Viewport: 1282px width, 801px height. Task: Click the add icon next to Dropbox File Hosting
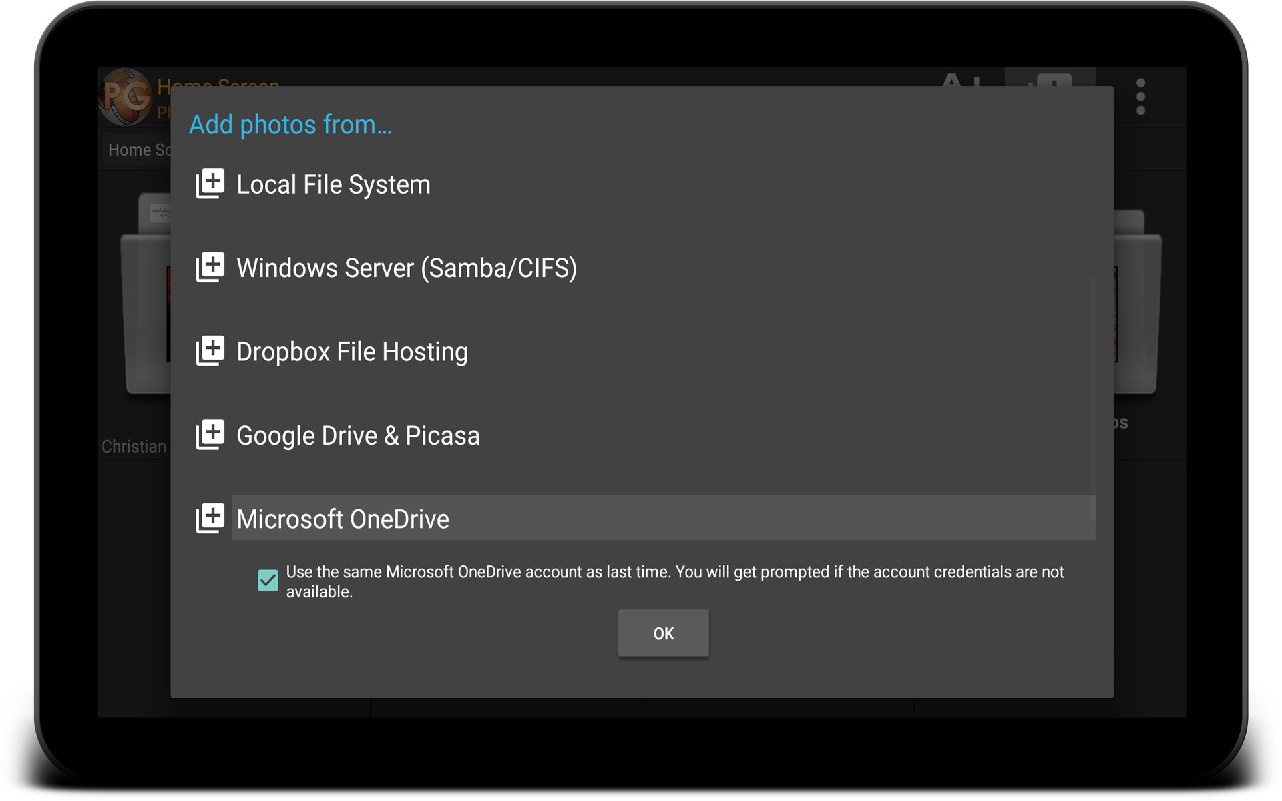(x=210, y=351)
